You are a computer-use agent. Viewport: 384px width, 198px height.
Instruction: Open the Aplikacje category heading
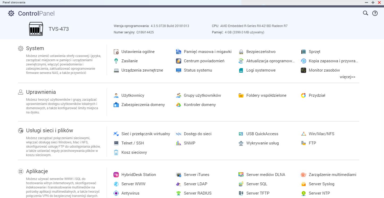coord(37,171)
